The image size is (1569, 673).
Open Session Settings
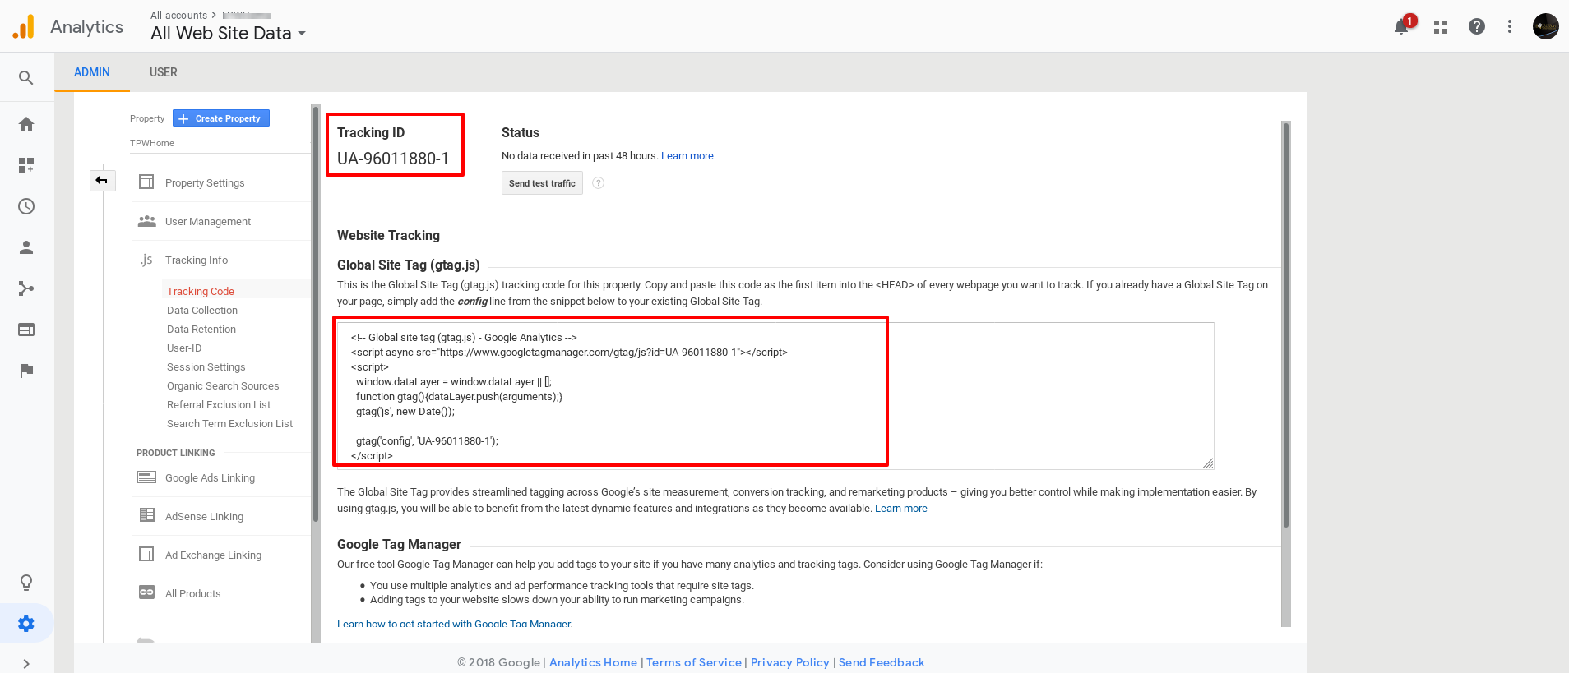coord(206,366)
